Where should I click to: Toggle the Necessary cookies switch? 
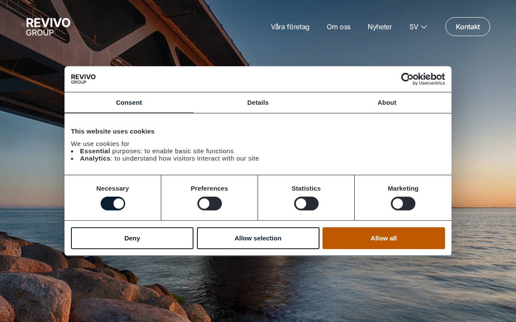[x=113, y=204]
